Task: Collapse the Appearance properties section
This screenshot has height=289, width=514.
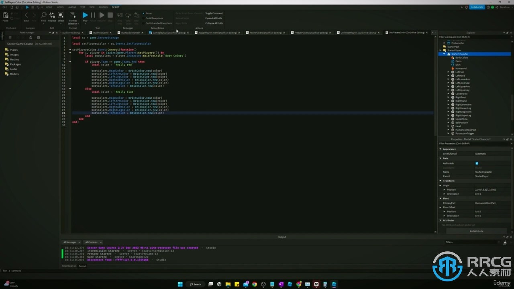Action: 441,149
